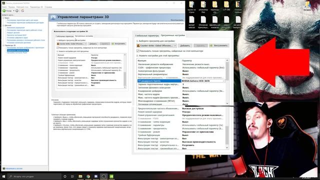Click Добавить button in the enlarged overlay
The width and height of the screenshot is (320, 180).
185,45
